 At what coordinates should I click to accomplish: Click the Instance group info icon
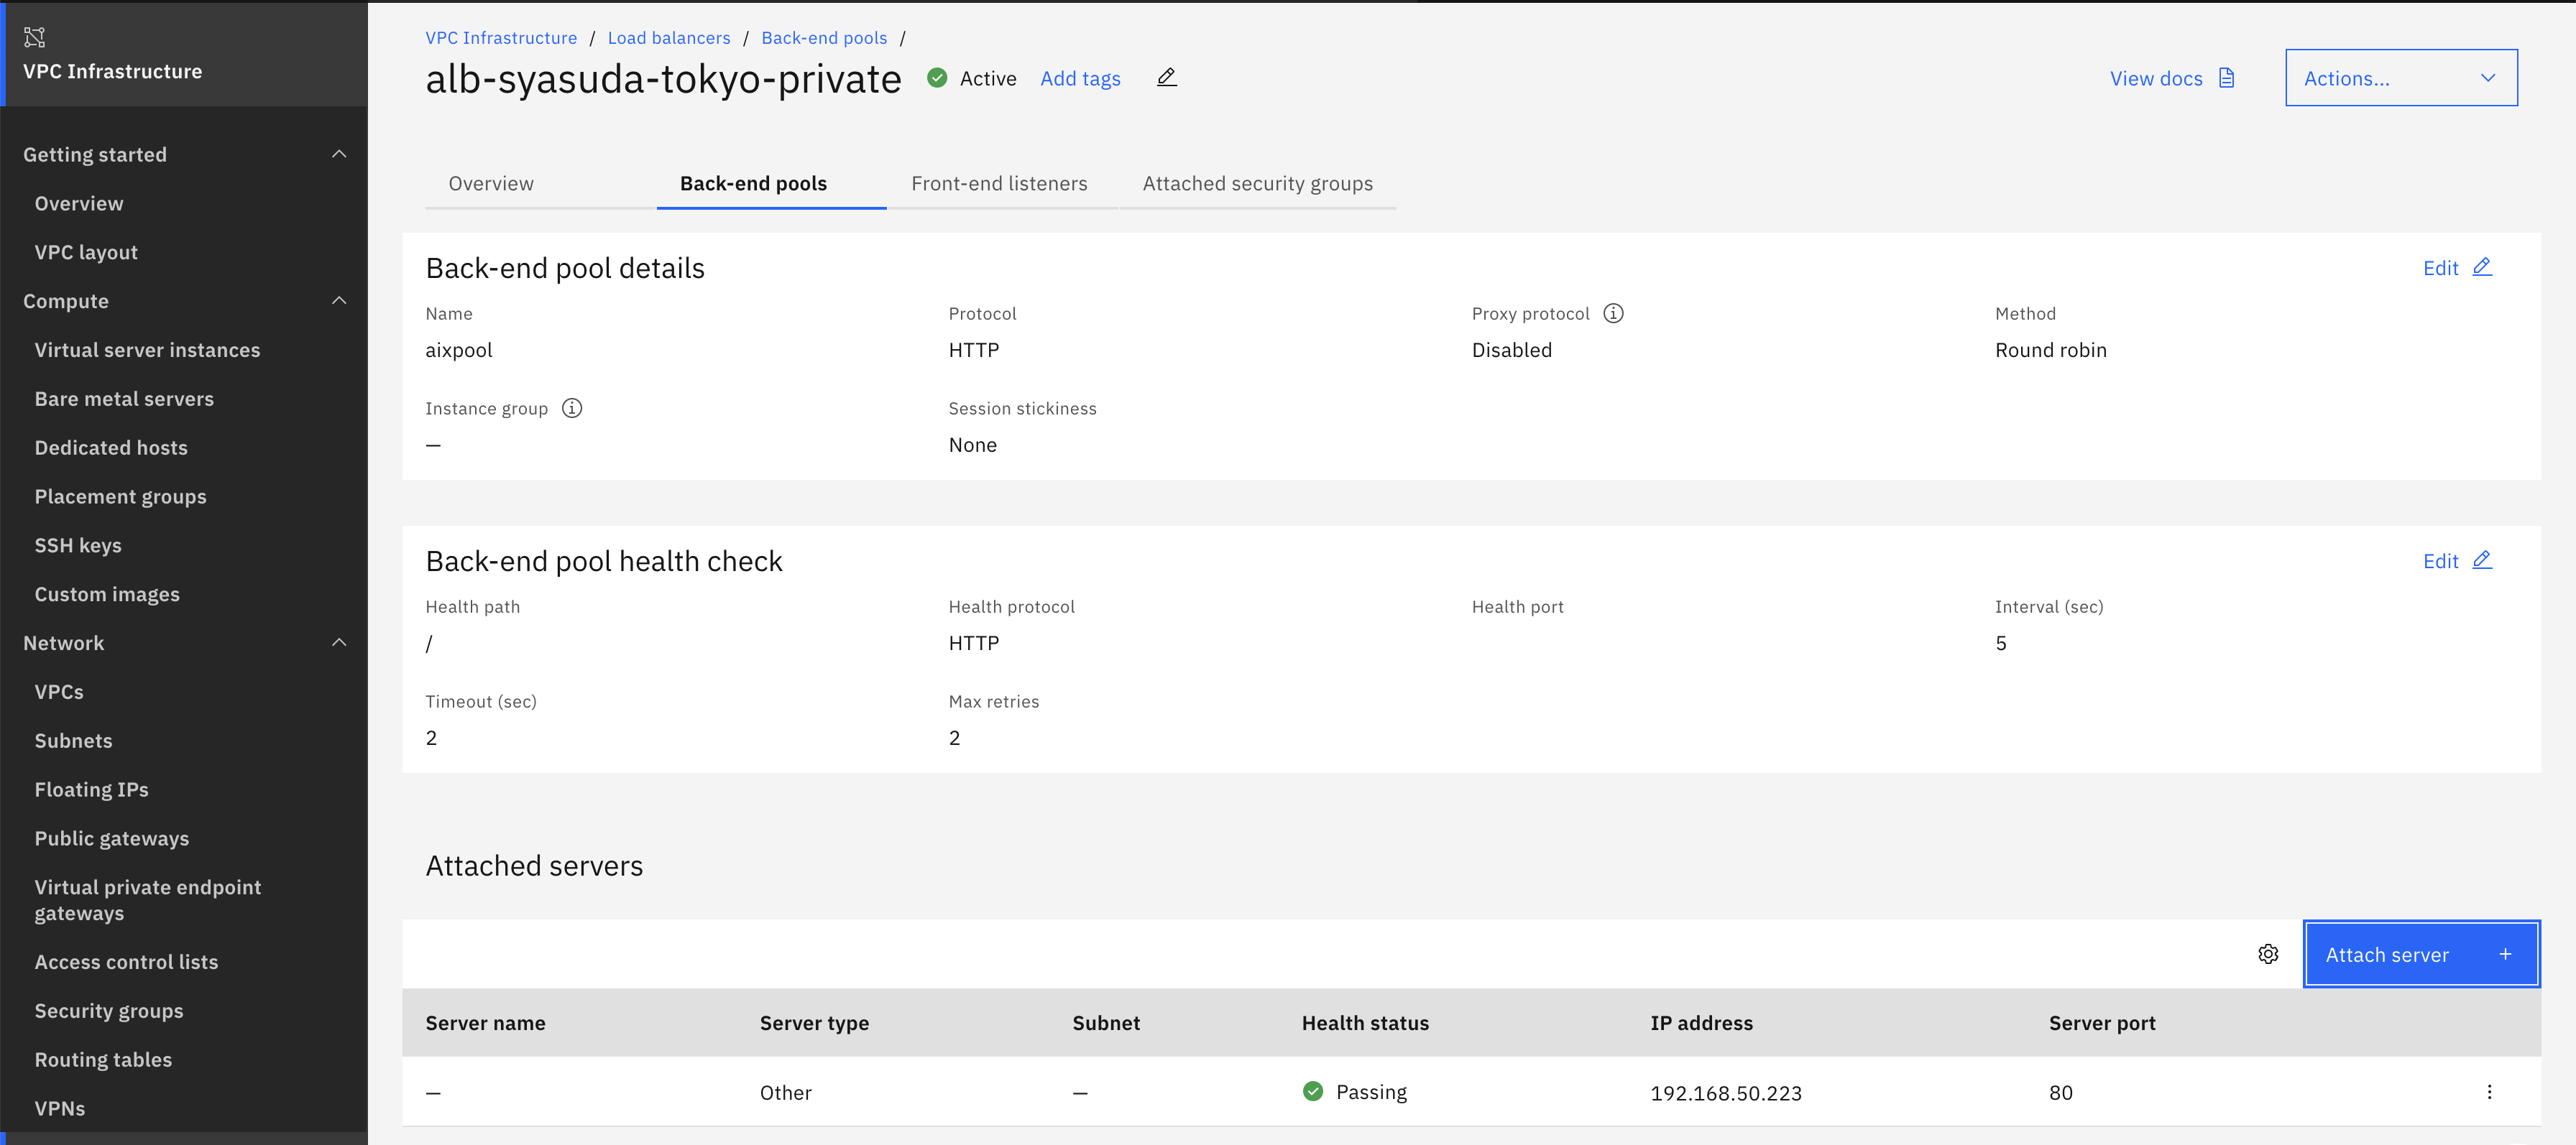click(572, 409)
